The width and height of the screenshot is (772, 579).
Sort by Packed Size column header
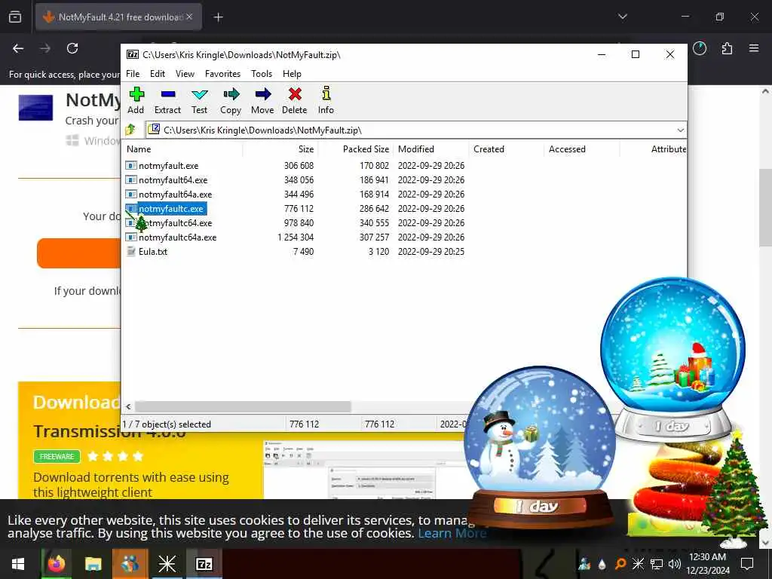click(x=356, y=149)
